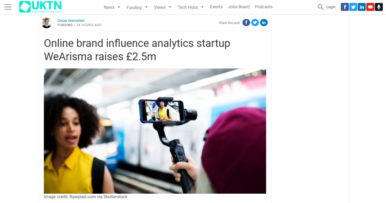Share this post on LinkedIn

coord(264,23)
